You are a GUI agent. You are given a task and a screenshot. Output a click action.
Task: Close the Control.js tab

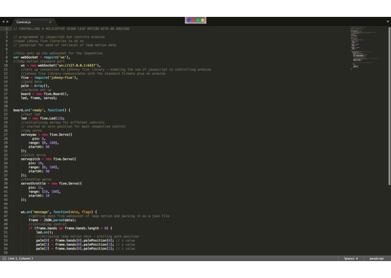point(51,22)
